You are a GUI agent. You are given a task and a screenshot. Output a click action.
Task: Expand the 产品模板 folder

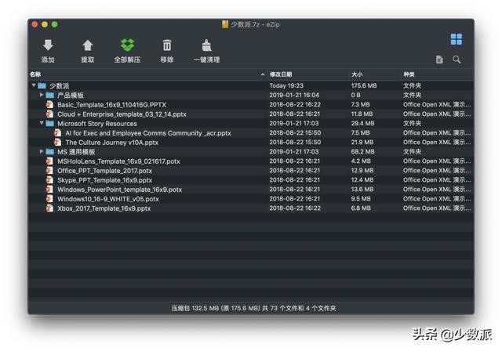tap(42, 95)
